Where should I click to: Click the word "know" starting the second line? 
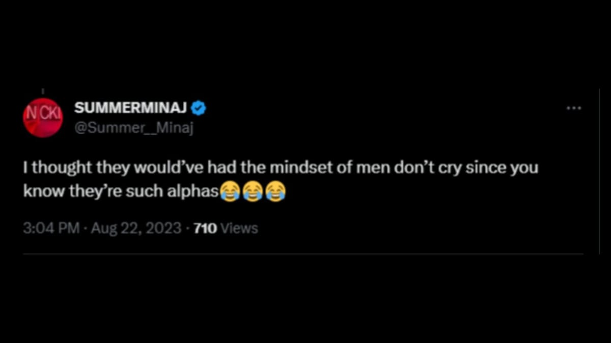point(41,192)
